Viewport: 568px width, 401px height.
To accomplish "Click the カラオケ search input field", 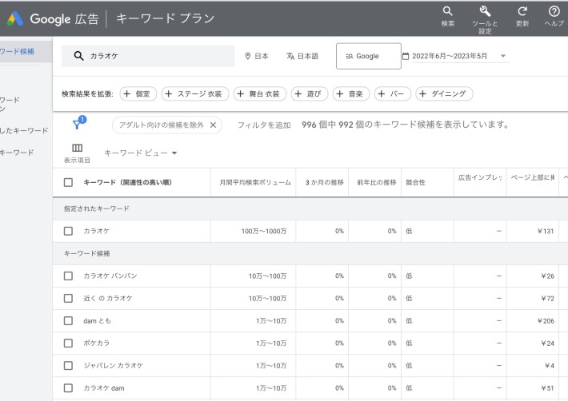I will 148,56.
